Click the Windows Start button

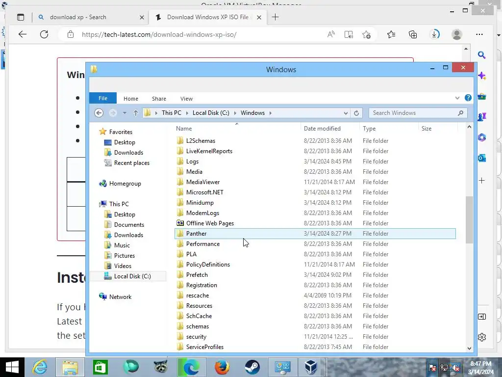(x=12, y=367)
